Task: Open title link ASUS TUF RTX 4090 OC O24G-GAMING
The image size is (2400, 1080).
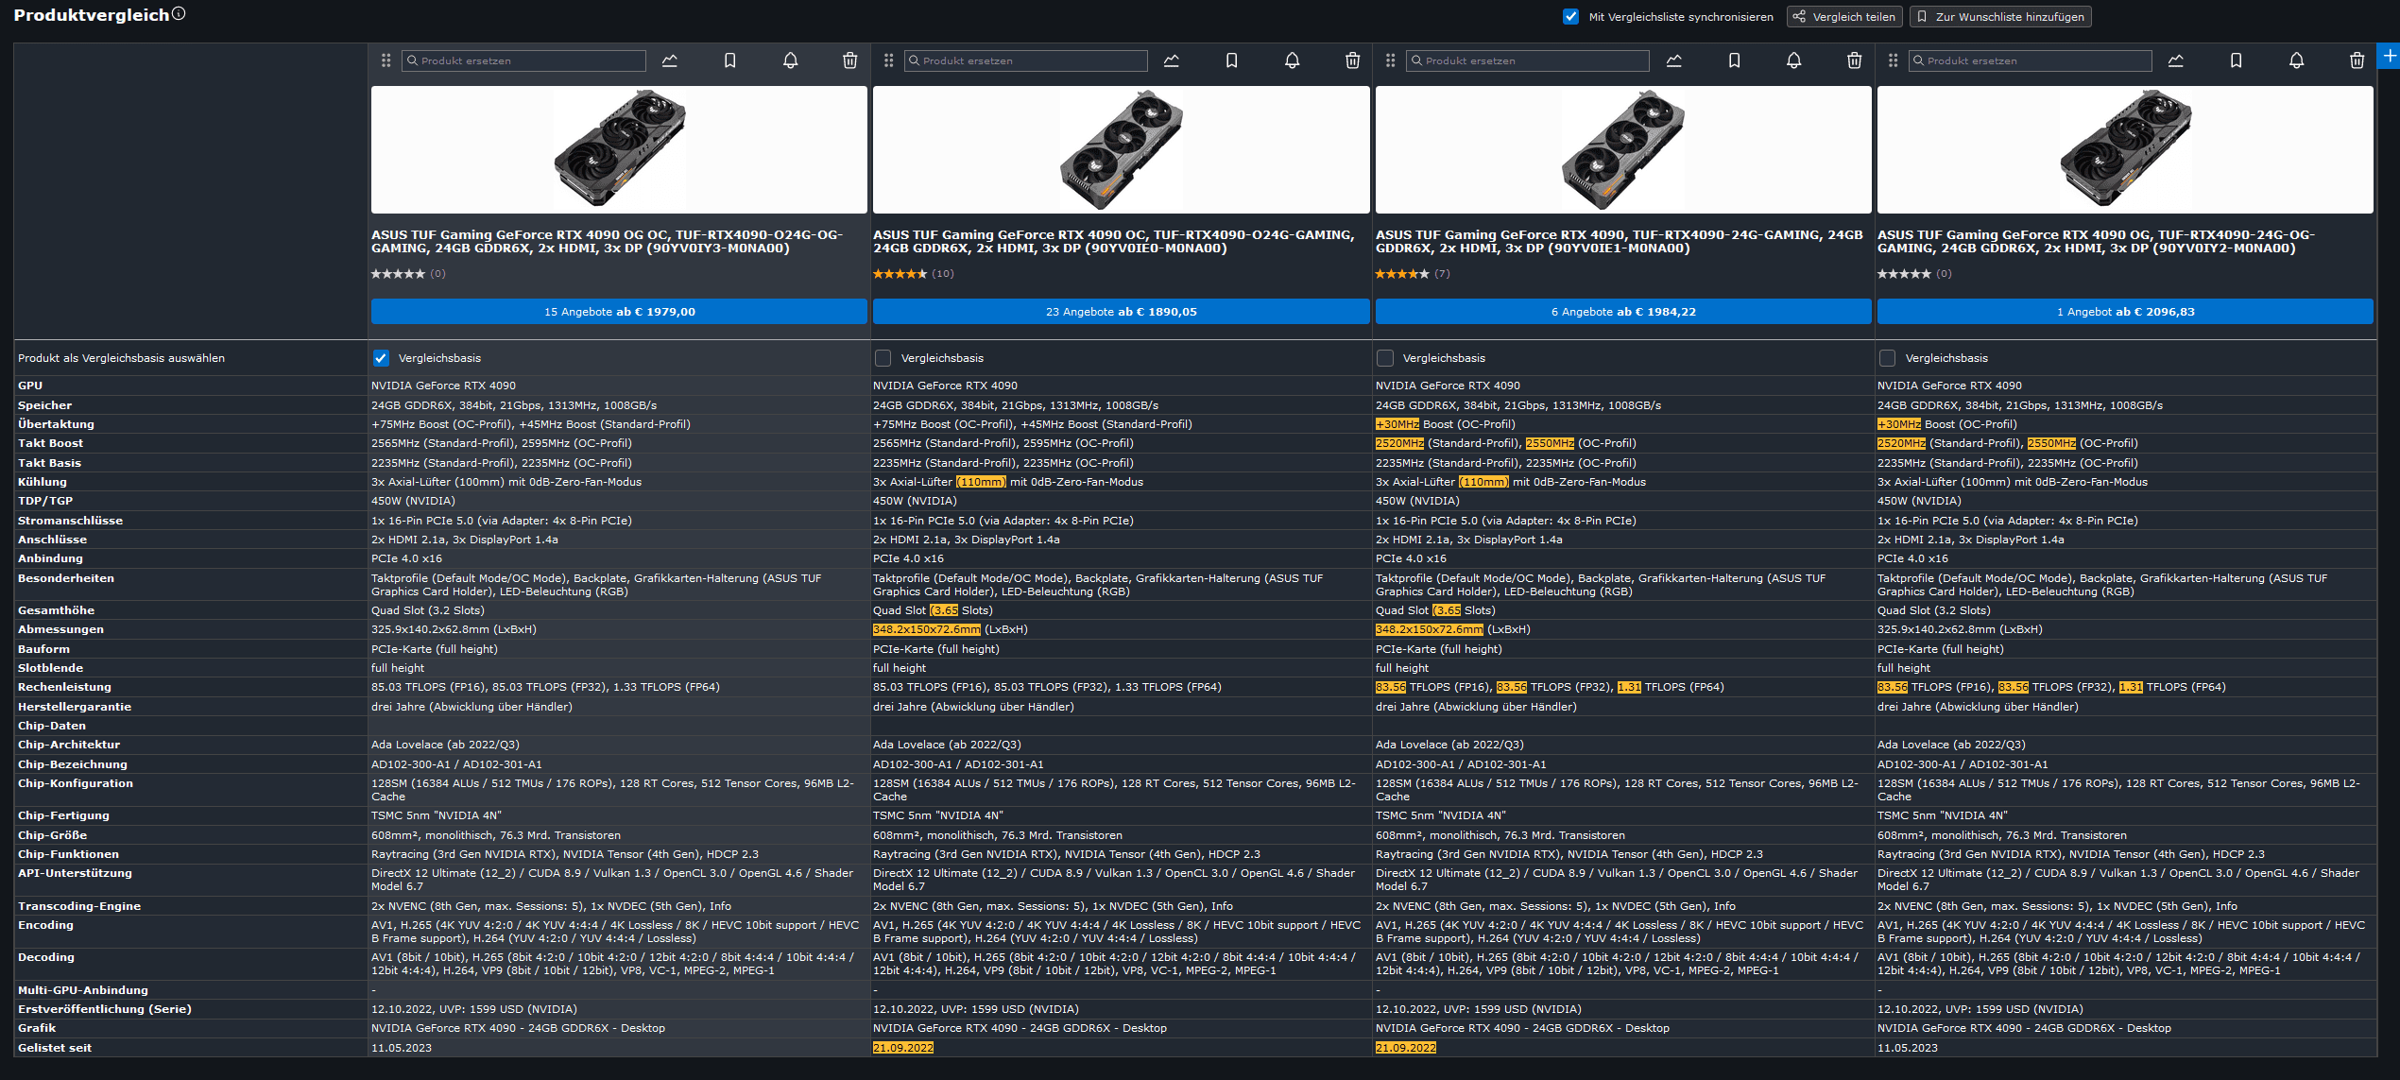Action: (1113, 242)
